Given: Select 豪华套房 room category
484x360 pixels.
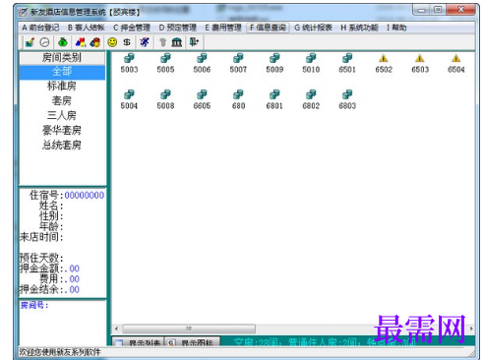Looking at the screenshot, I should pyautogui.click(x=62, y=130).
